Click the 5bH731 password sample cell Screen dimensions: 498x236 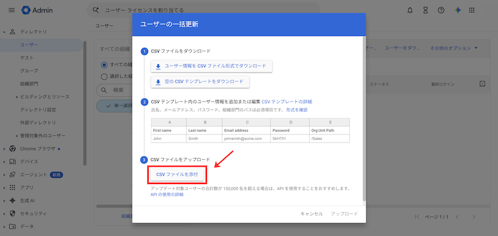(290, 139)
